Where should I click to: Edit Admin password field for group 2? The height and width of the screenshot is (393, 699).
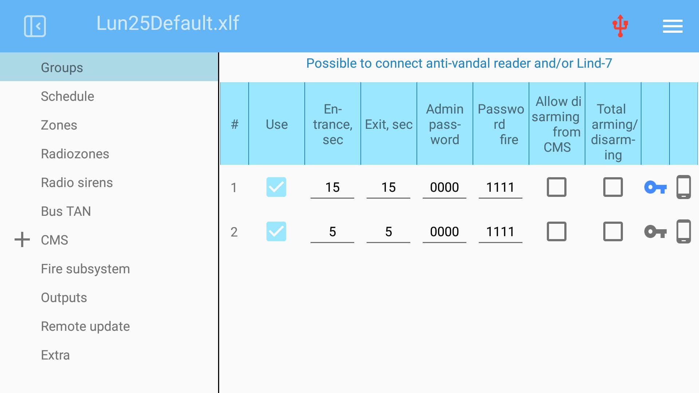pos(445,232)
